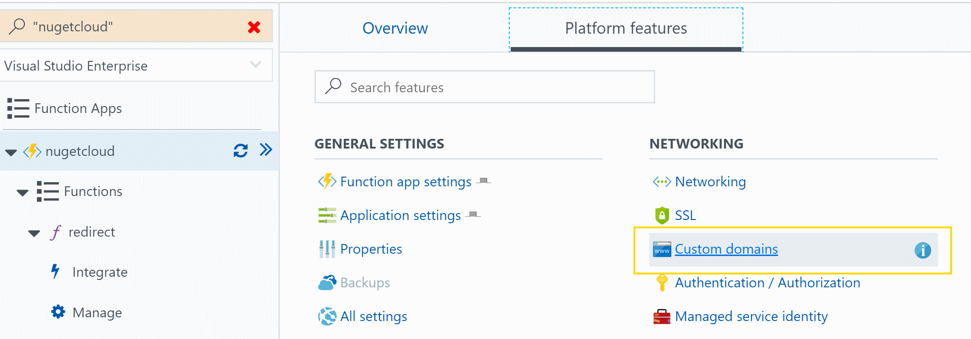Switch to the Overview tab
Viewport: 971px width, 339px height.
point(395,29)
